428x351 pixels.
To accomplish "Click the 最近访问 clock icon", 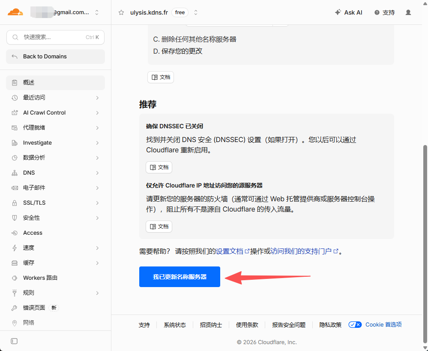I will (x=15, y=97).
